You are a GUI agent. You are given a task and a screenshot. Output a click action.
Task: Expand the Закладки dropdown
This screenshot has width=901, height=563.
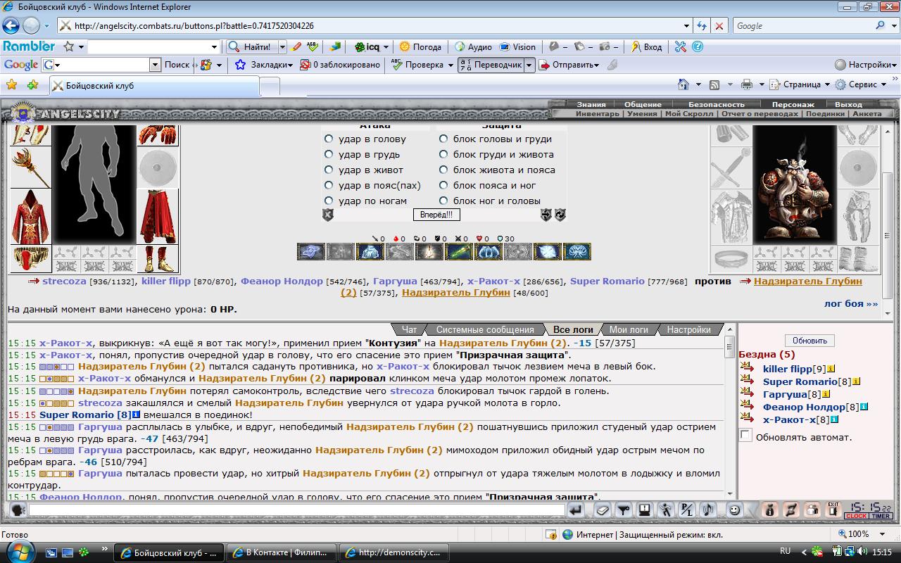point(291,65)
